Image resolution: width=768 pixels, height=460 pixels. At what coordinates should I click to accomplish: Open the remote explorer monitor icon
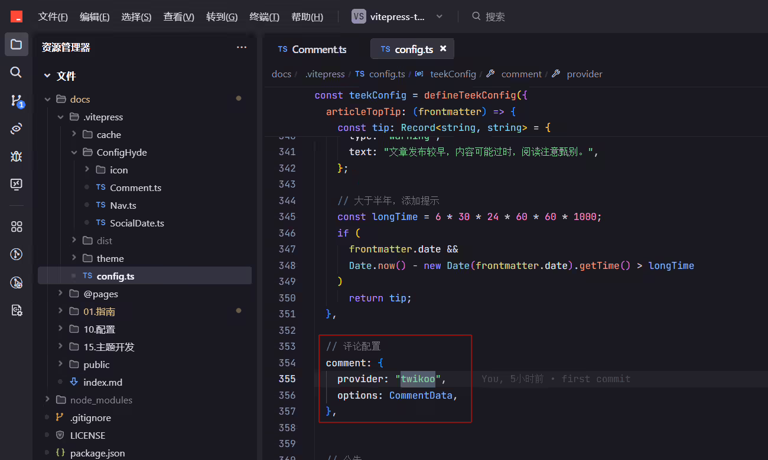tap(16, 184)
